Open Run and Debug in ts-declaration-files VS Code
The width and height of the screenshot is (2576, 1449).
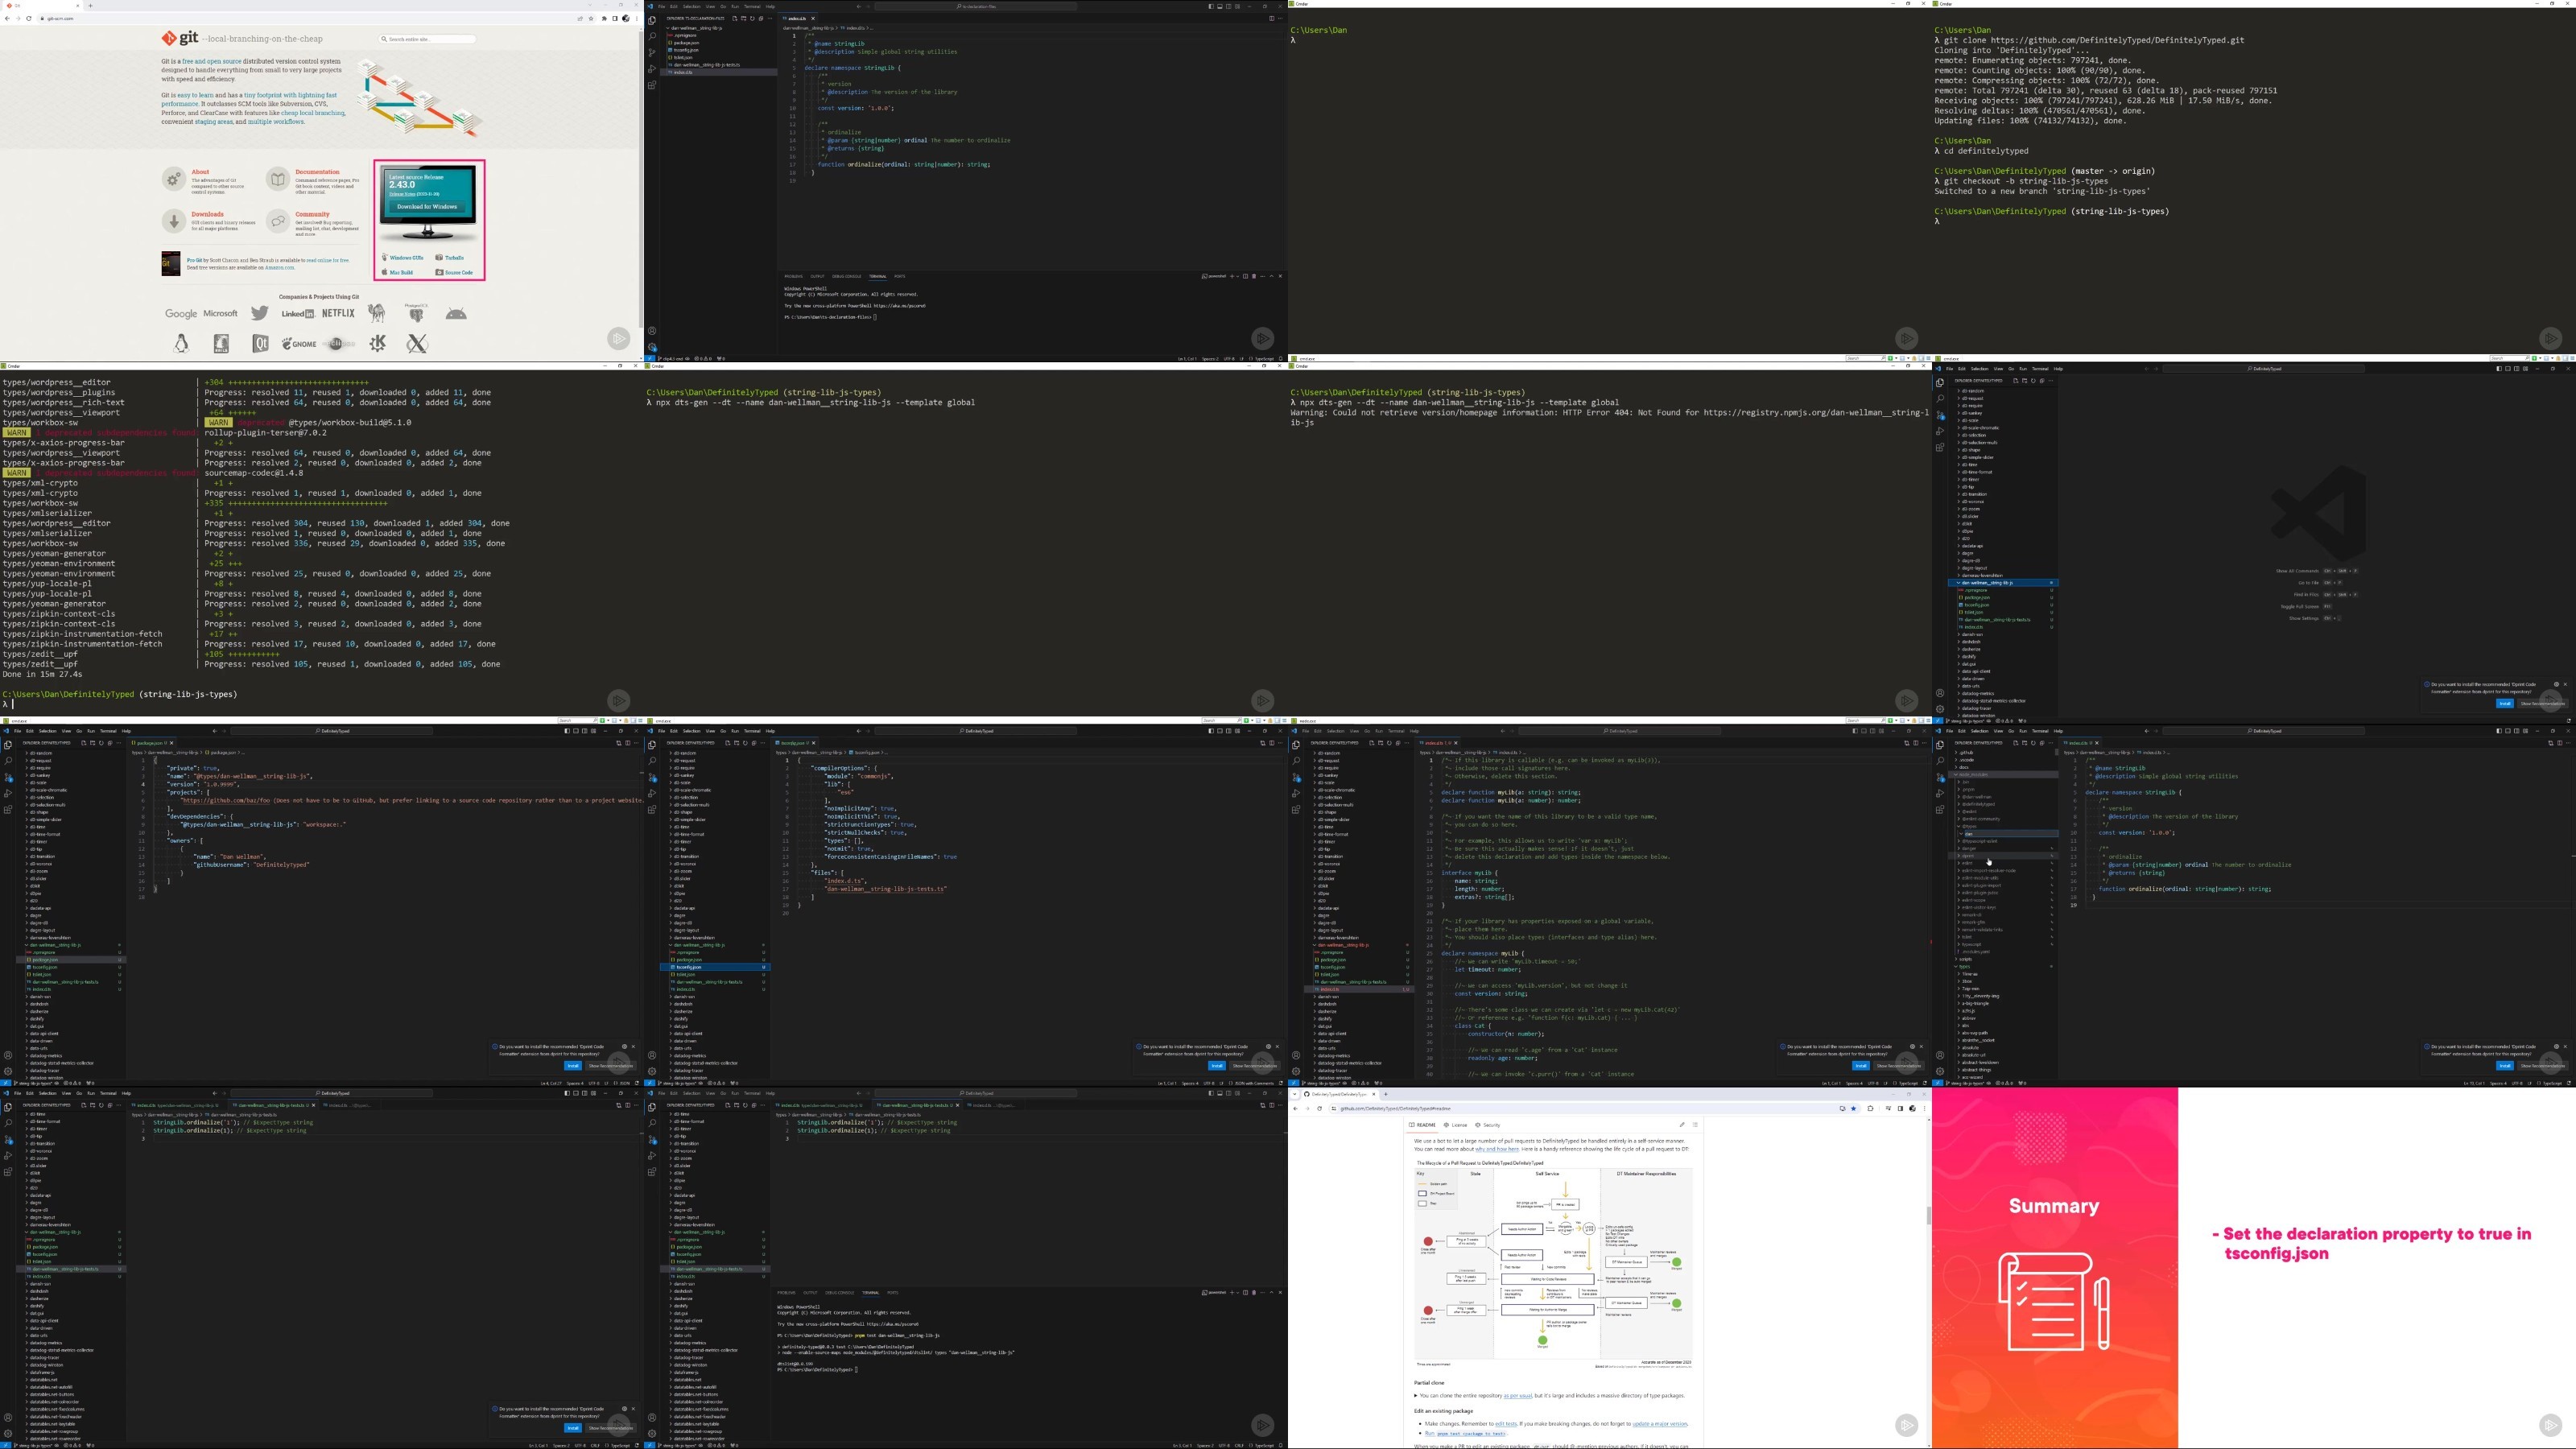click(x=653, y=69)
